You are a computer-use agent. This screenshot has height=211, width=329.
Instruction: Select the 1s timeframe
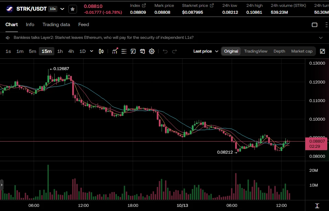8,52
